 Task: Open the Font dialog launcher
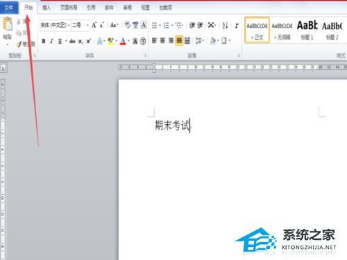tap(145, 55)
